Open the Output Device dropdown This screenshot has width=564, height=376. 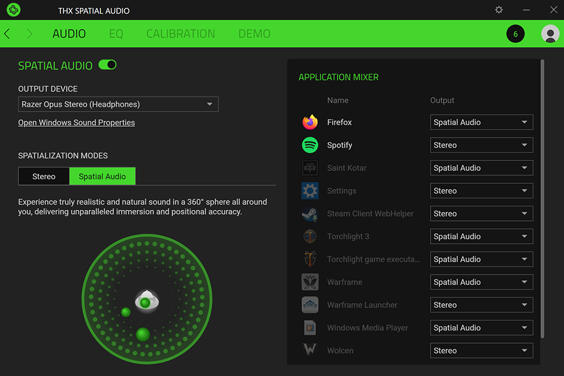[117, 104]
